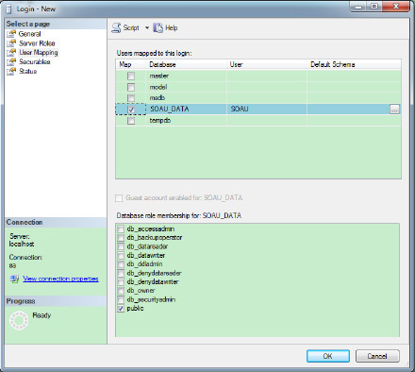Image resolution: width=415 pixels, height=372 pixels.
Task: Open the General page
Action: pyautogui.click(x=29, y=34)
